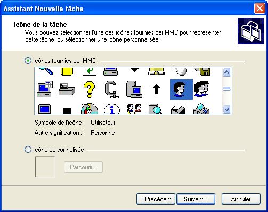Viewport: 268px width, 212px height.
Task: Choose the CD with hammer tools icon
Action: click(x=90, y=109)
